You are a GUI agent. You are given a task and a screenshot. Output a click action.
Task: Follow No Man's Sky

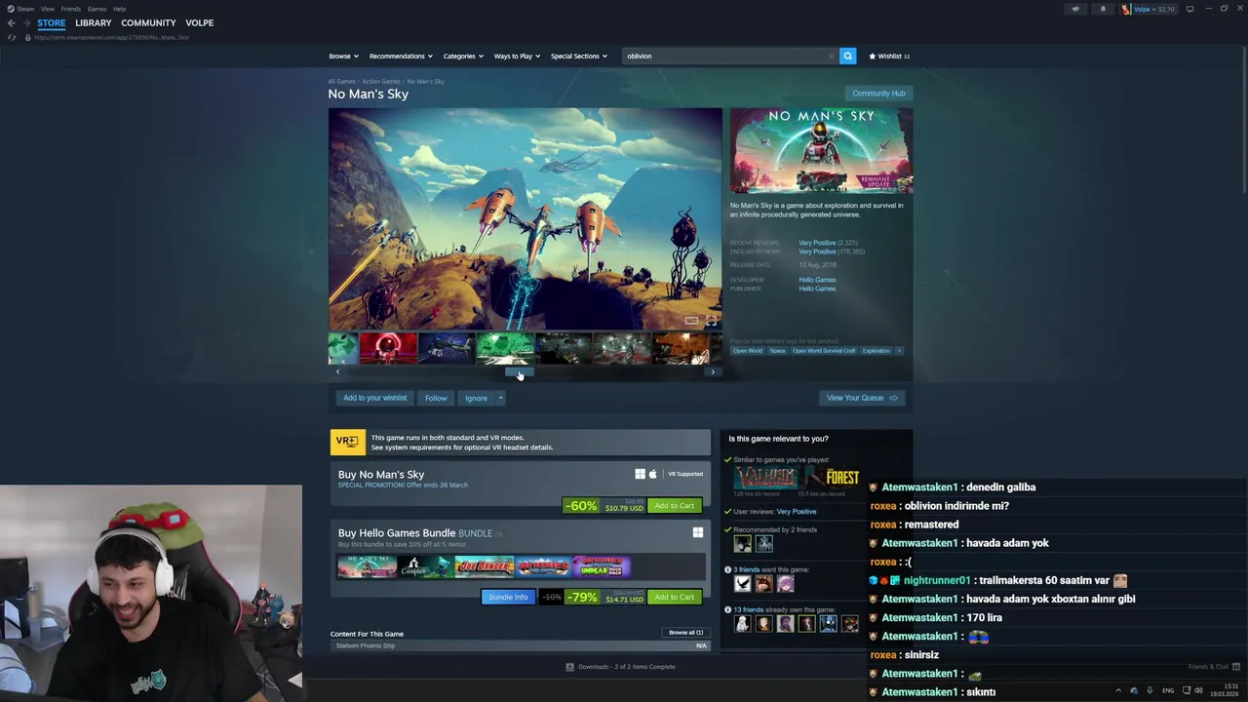pos(436,398)
